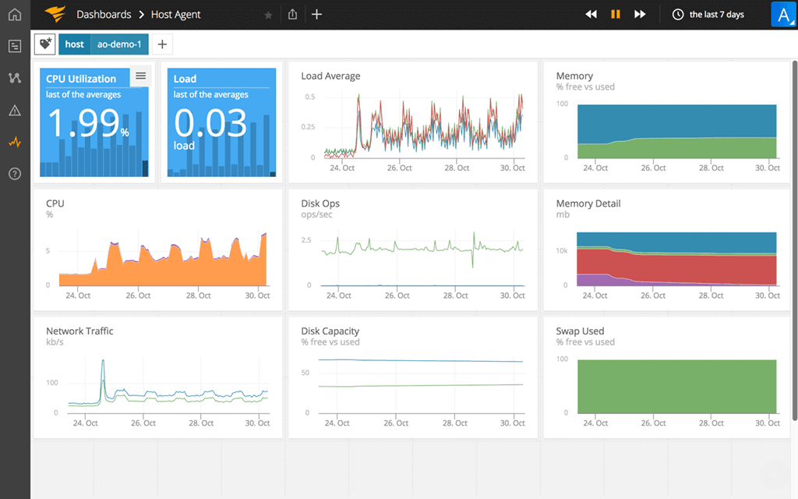
Task: Favorite the Host Agent dashboard via the star
Action: click(267, 14)
